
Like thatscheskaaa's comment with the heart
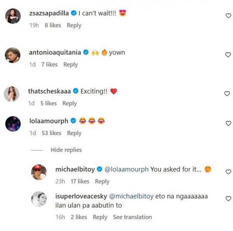point(228,94)
